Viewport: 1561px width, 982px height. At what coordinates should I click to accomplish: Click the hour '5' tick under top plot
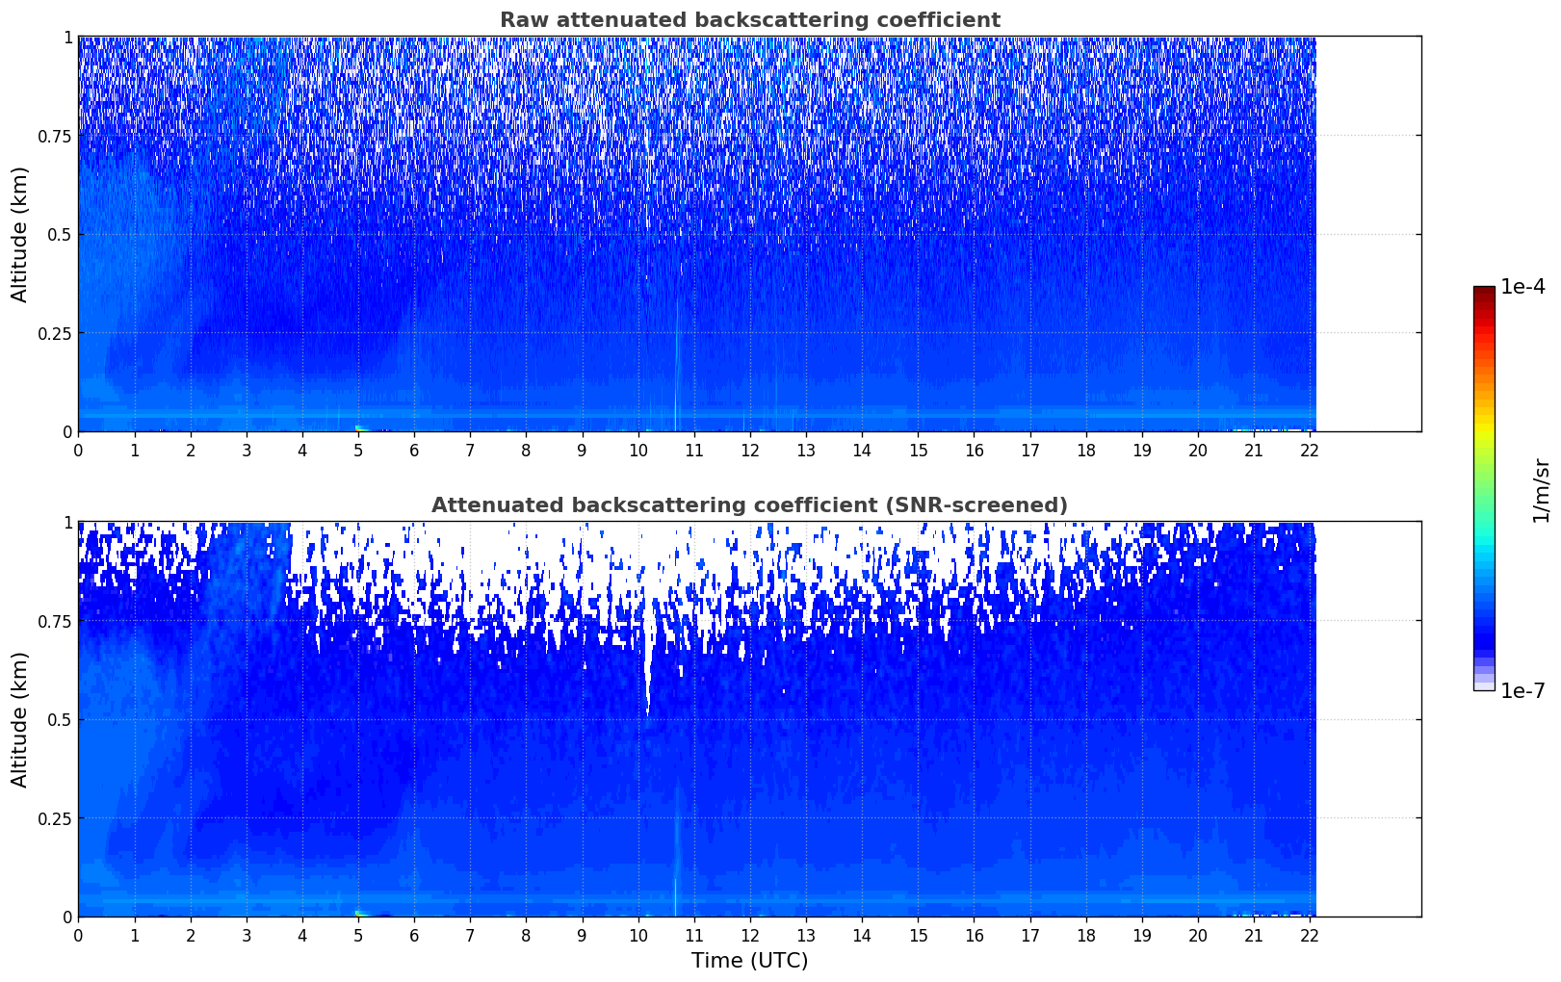point(358,450)
